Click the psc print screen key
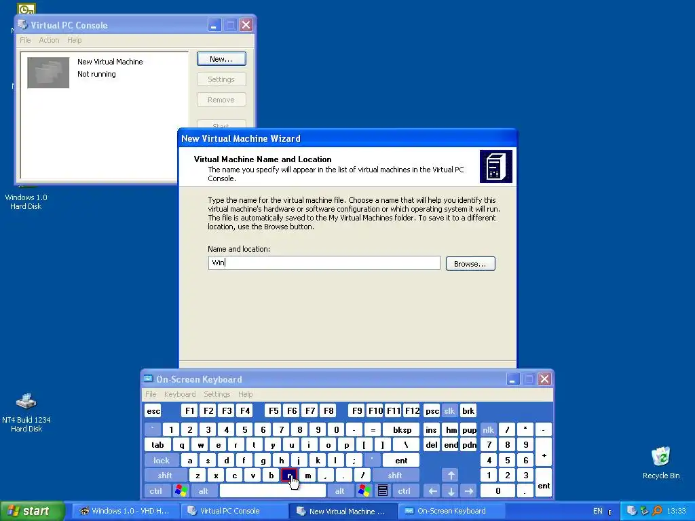Viewport: 695px width, 521px height. [x=432, y=410]
